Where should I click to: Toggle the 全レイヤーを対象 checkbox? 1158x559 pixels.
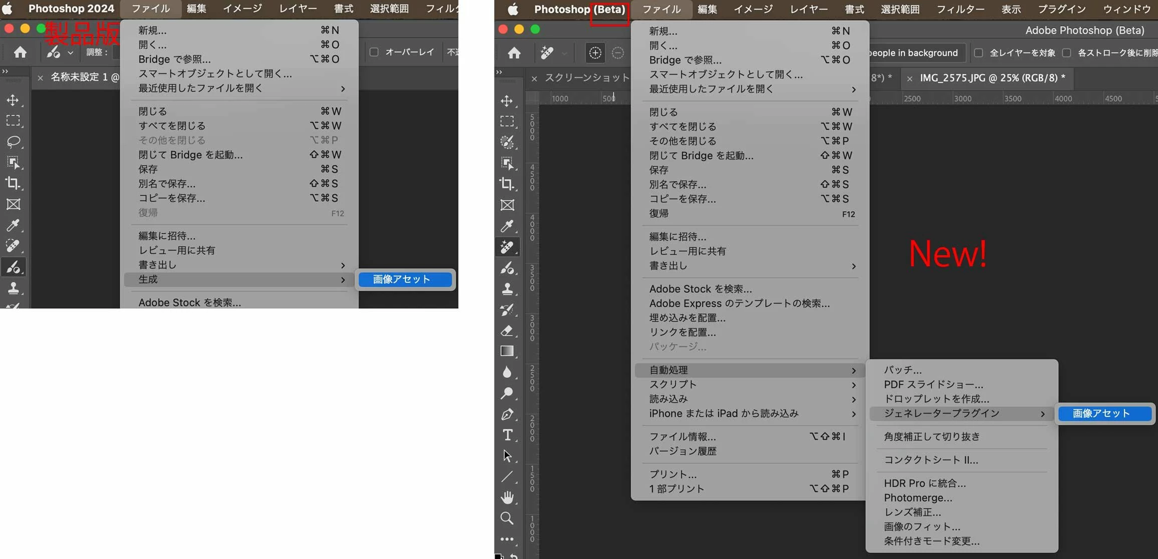[979, 53]
